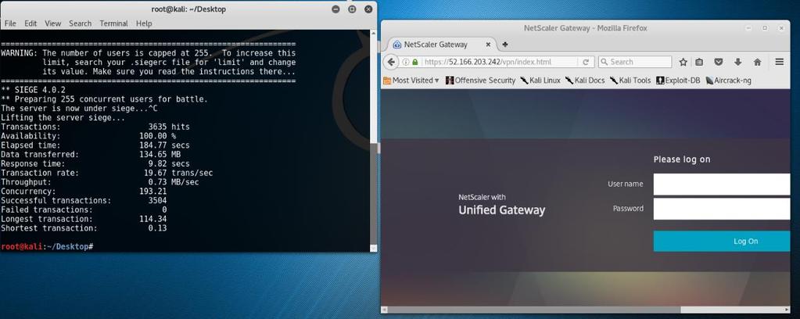The height and width of the screenshot is (319, 800).
Task: Open Firefox hamburger menu
Action: tap(779, 62)
